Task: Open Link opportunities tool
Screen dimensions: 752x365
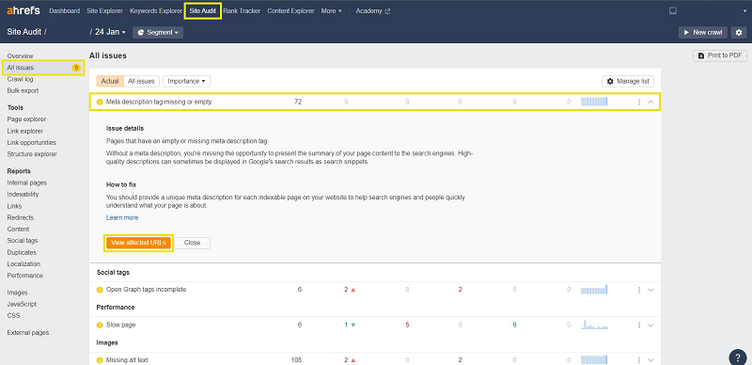Action: pyautogui.click(x=31, y=143)
